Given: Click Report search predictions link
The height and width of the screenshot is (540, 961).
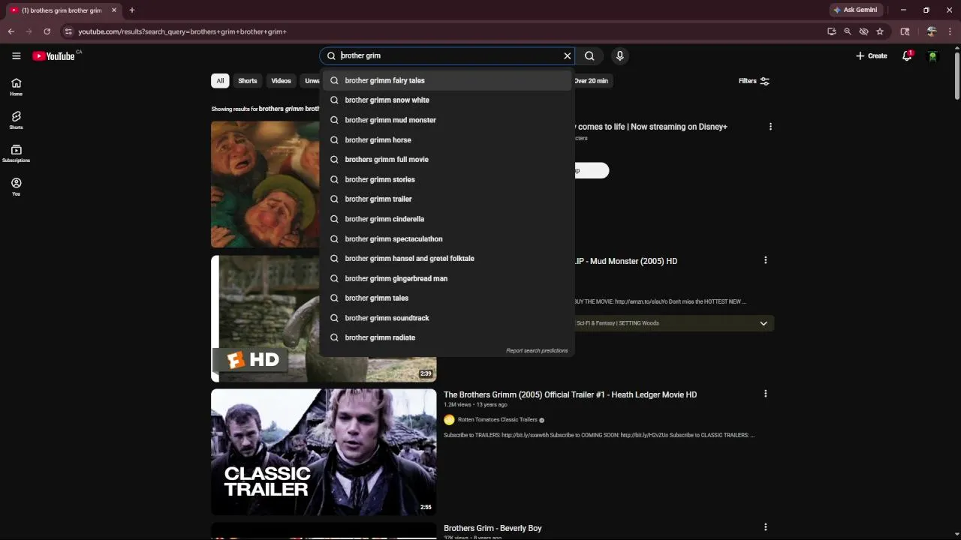Looking at the screenshot, I should pos(537,350).
